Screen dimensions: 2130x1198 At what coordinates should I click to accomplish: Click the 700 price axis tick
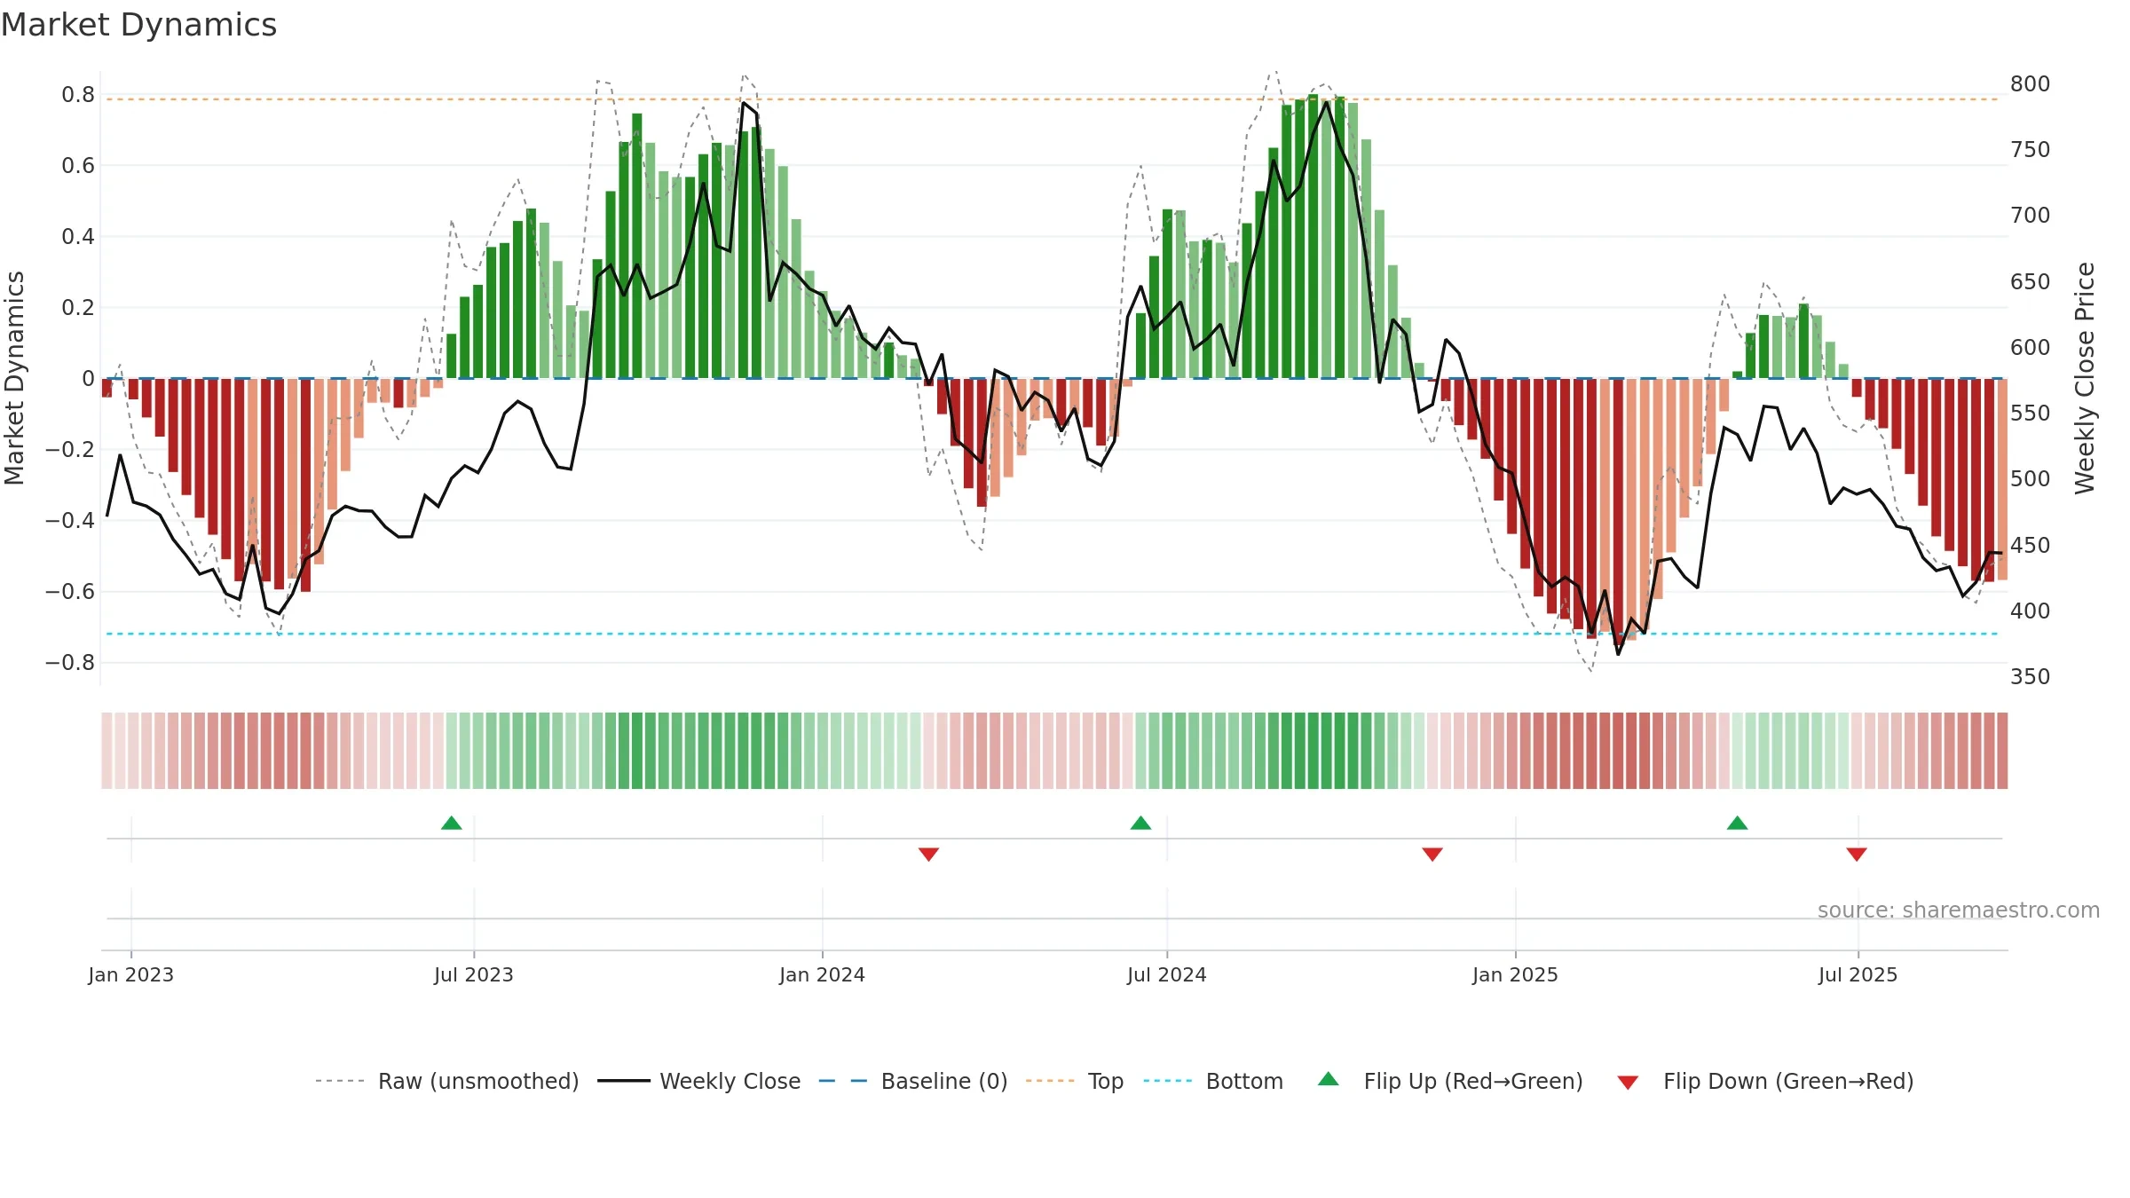(x=2031, y=215)
